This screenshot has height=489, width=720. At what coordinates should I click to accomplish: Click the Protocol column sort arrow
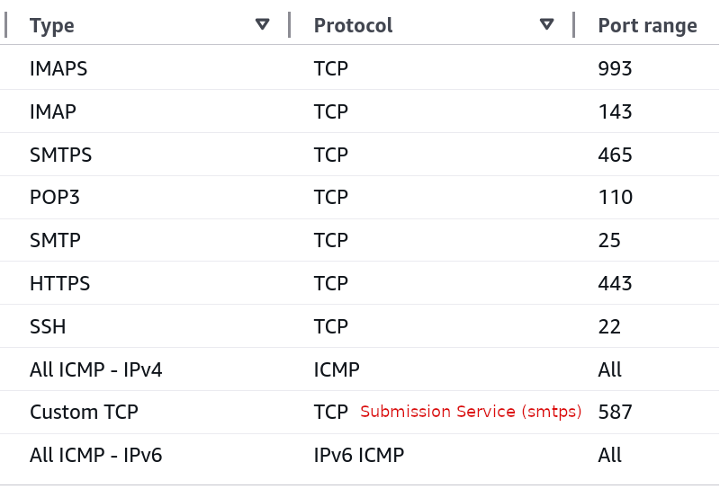pyautogui.click(x=546, y=24)
